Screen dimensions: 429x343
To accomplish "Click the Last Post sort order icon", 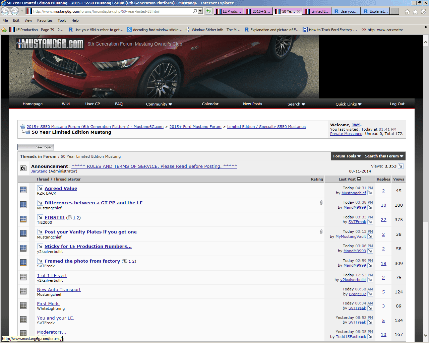I will click(359, 179).
